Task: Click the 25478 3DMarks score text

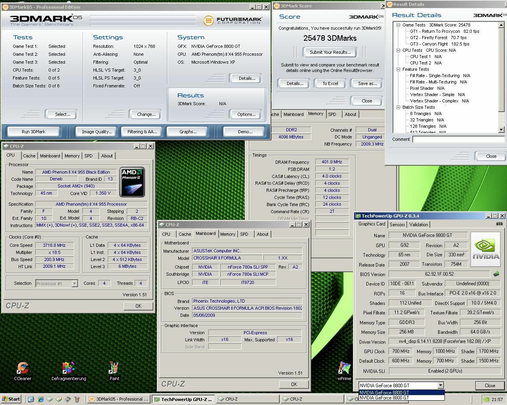Action: point(330,38)
